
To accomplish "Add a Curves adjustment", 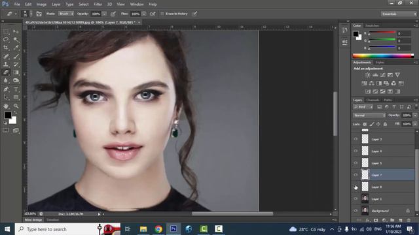I will [382, 75].
